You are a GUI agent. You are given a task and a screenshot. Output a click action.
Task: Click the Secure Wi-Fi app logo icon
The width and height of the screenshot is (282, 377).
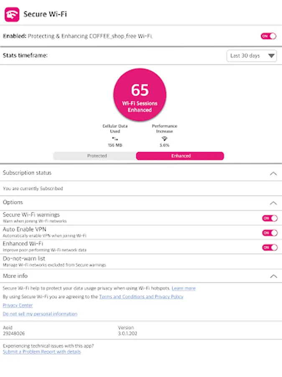(x=12, y=14)
